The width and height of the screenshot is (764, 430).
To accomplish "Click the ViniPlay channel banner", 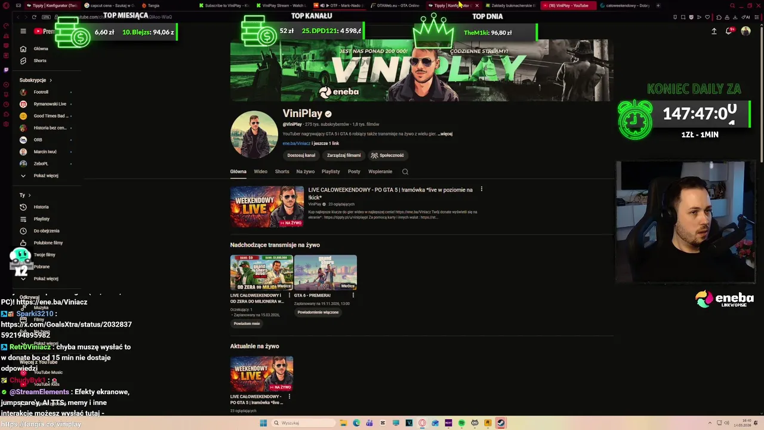I will [421, 70].
